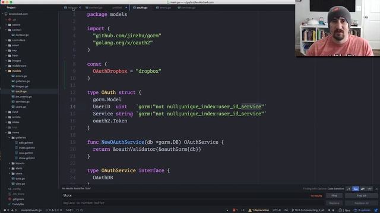Click the rand folder icon
The width and height of the screenshot is (380, 213).
click(9, 112)
